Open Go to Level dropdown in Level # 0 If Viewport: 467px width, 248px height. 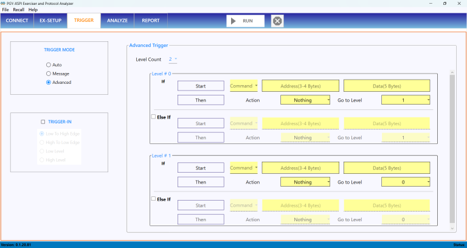pos(406,100)
